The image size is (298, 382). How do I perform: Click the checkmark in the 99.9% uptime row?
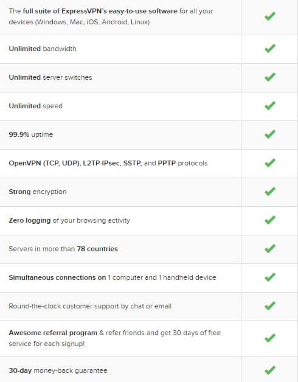(270, 134)
